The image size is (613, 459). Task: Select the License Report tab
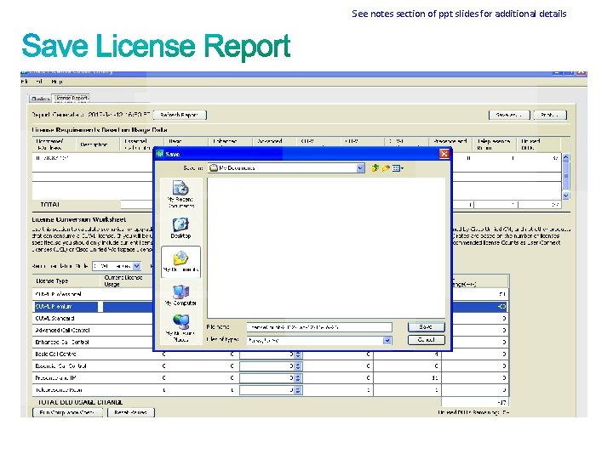click(72, 98)
